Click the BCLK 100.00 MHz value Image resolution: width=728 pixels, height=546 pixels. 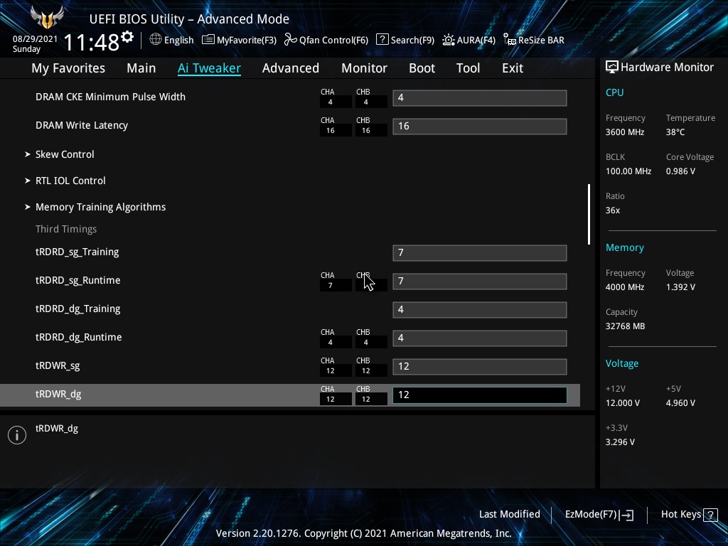pos(628,171)
